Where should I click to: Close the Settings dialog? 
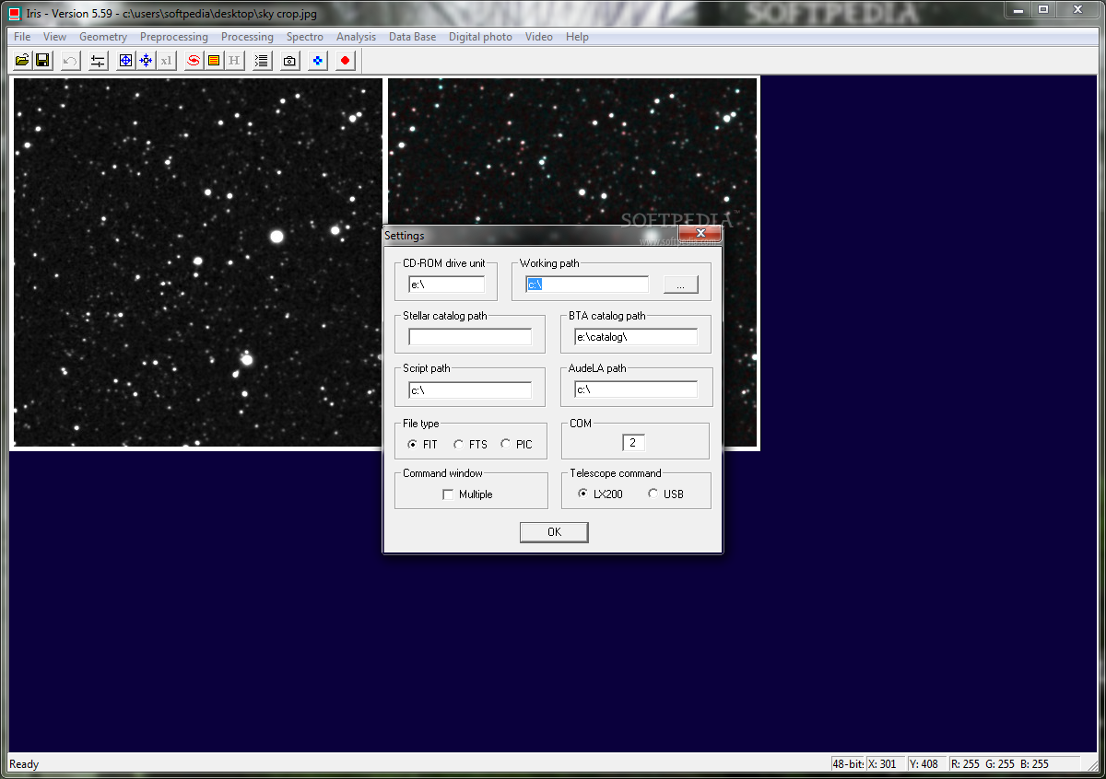pyautogui.click(x=699, y=234)
